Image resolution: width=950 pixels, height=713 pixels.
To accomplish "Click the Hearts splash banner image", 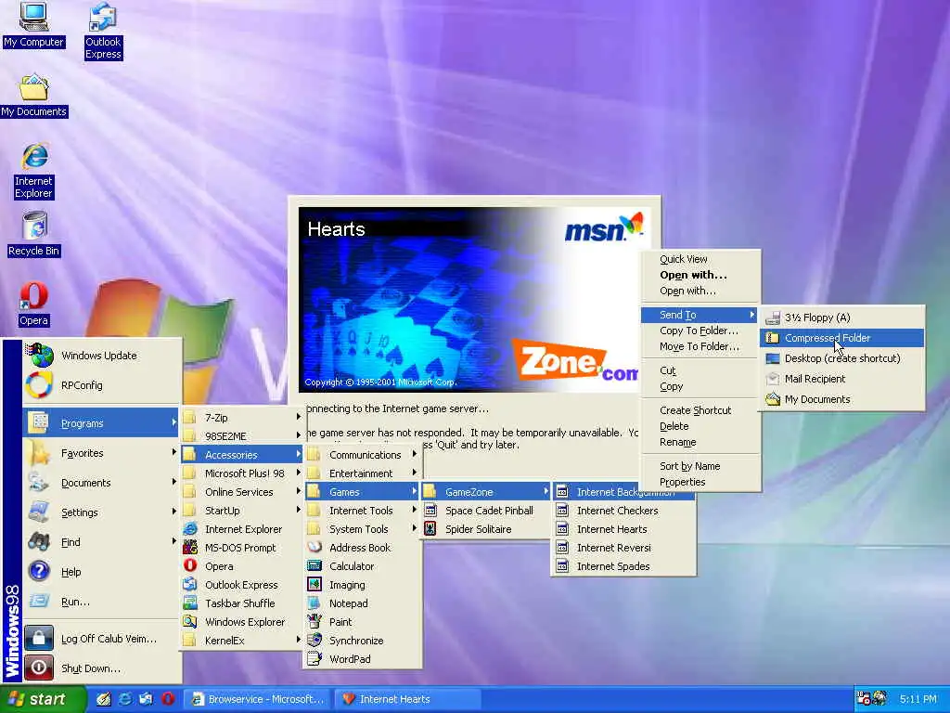I will [x=470, y=300].
